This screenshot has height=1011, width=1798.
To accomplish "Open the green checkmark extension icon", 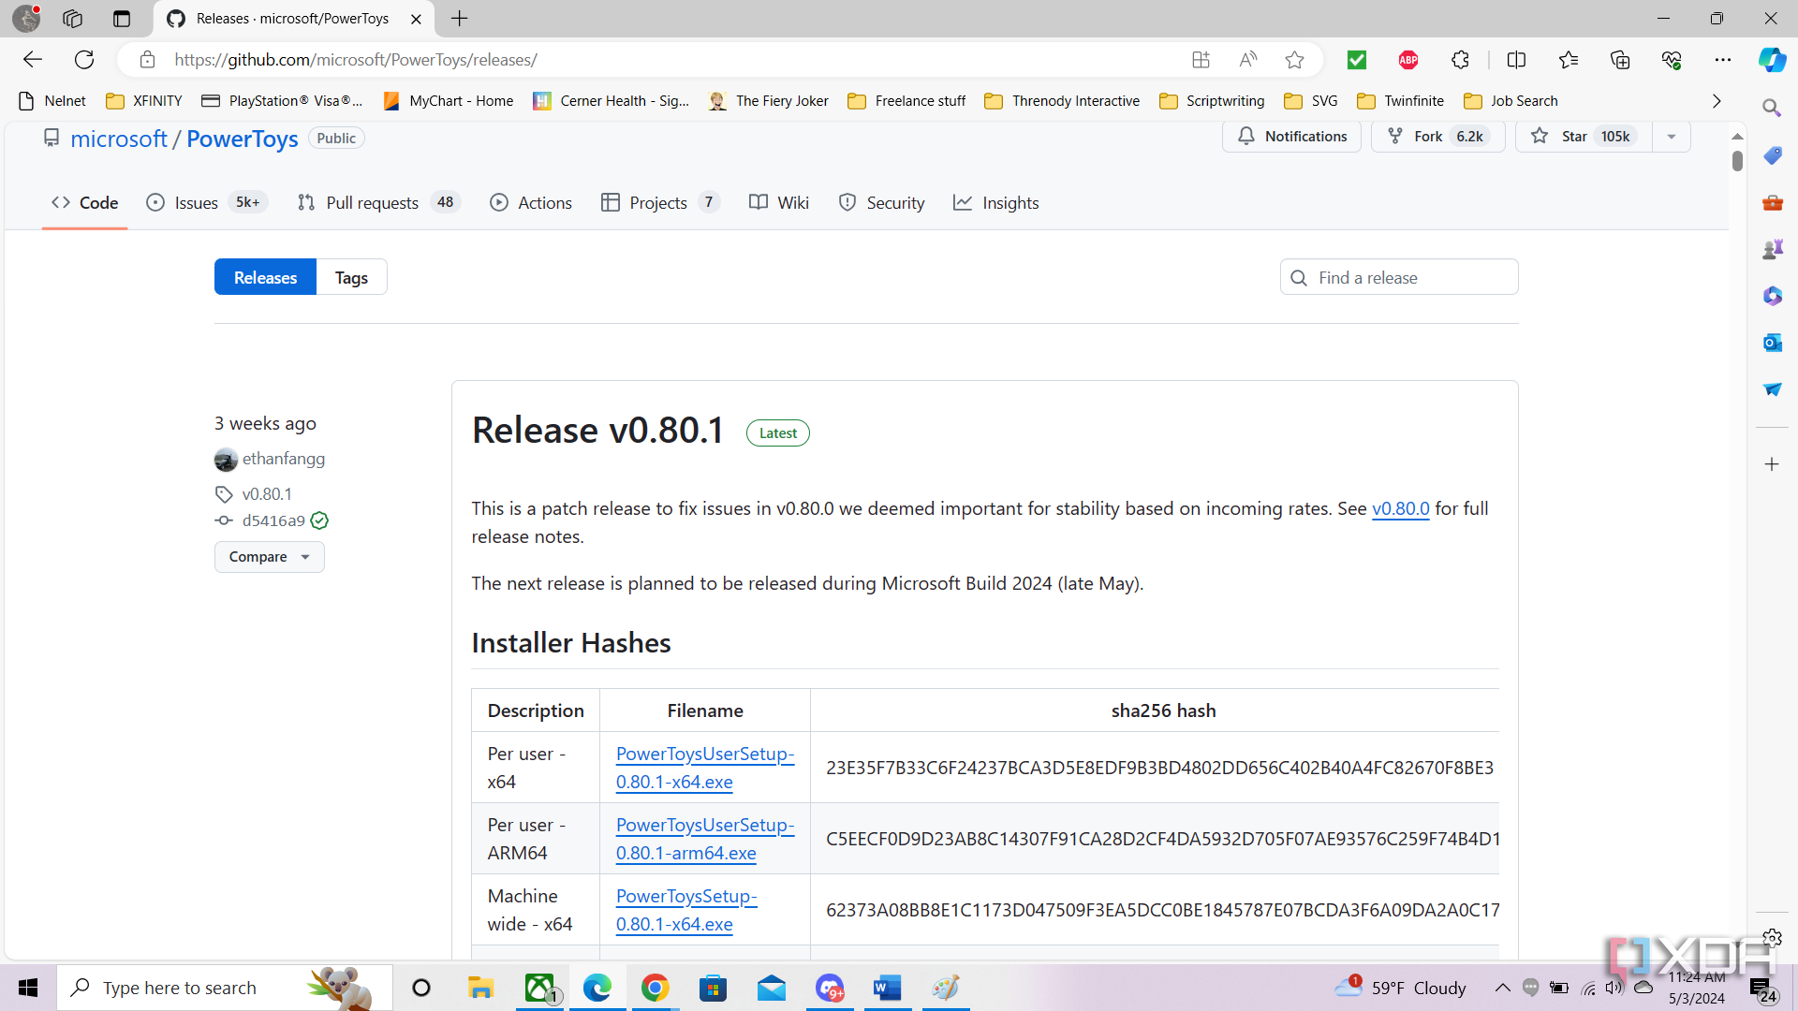I will [x=1356, y=60].
